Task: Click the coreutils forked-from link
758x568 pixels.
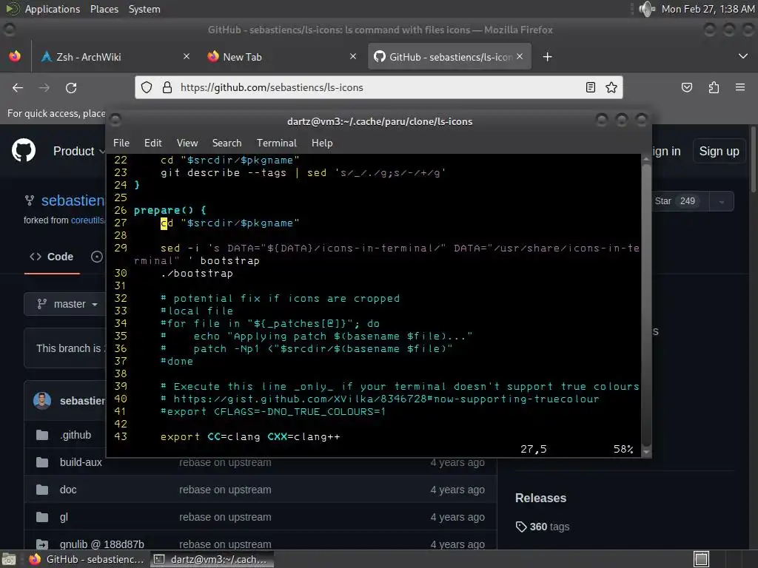Action: (88, 220)
